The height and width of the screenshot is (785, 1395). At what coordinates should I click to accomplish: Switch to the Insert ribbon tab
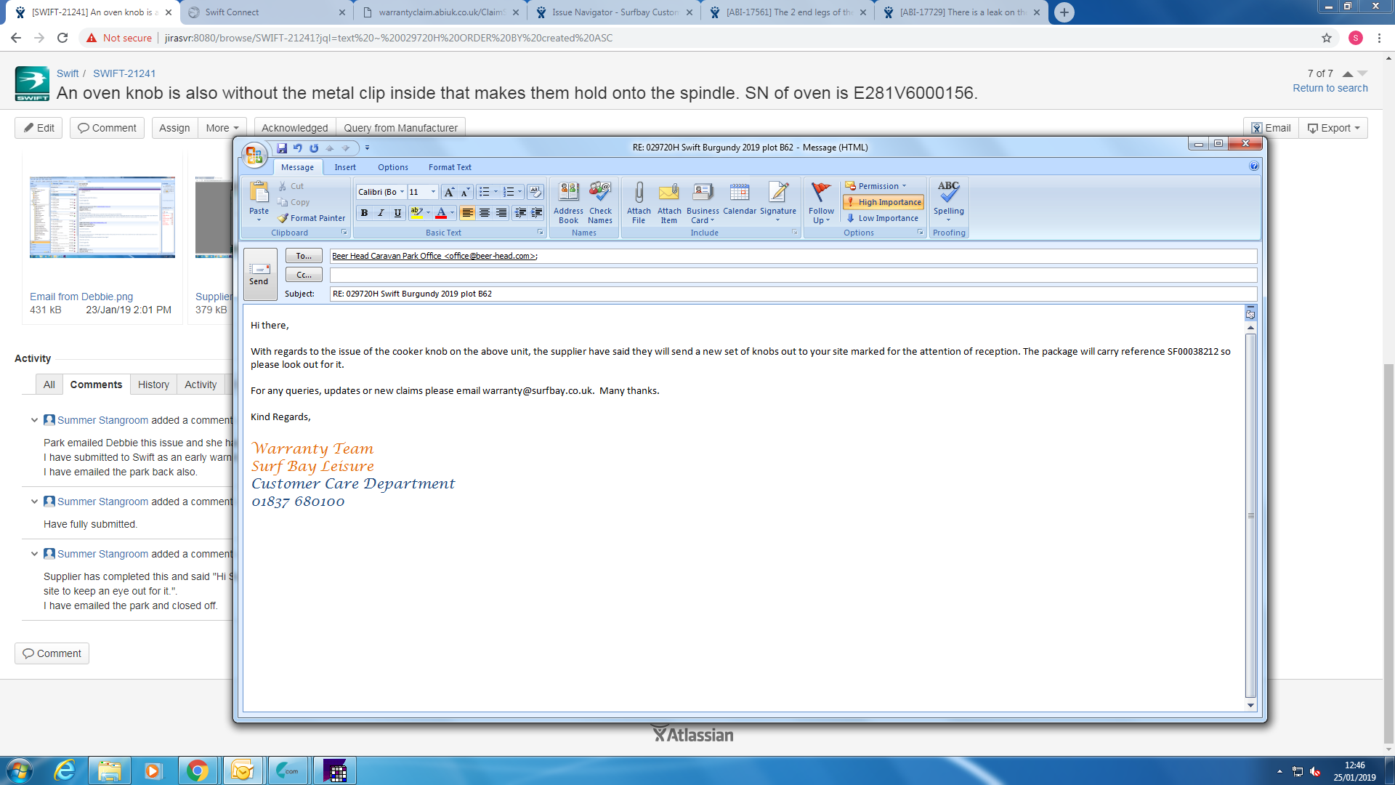345,167
